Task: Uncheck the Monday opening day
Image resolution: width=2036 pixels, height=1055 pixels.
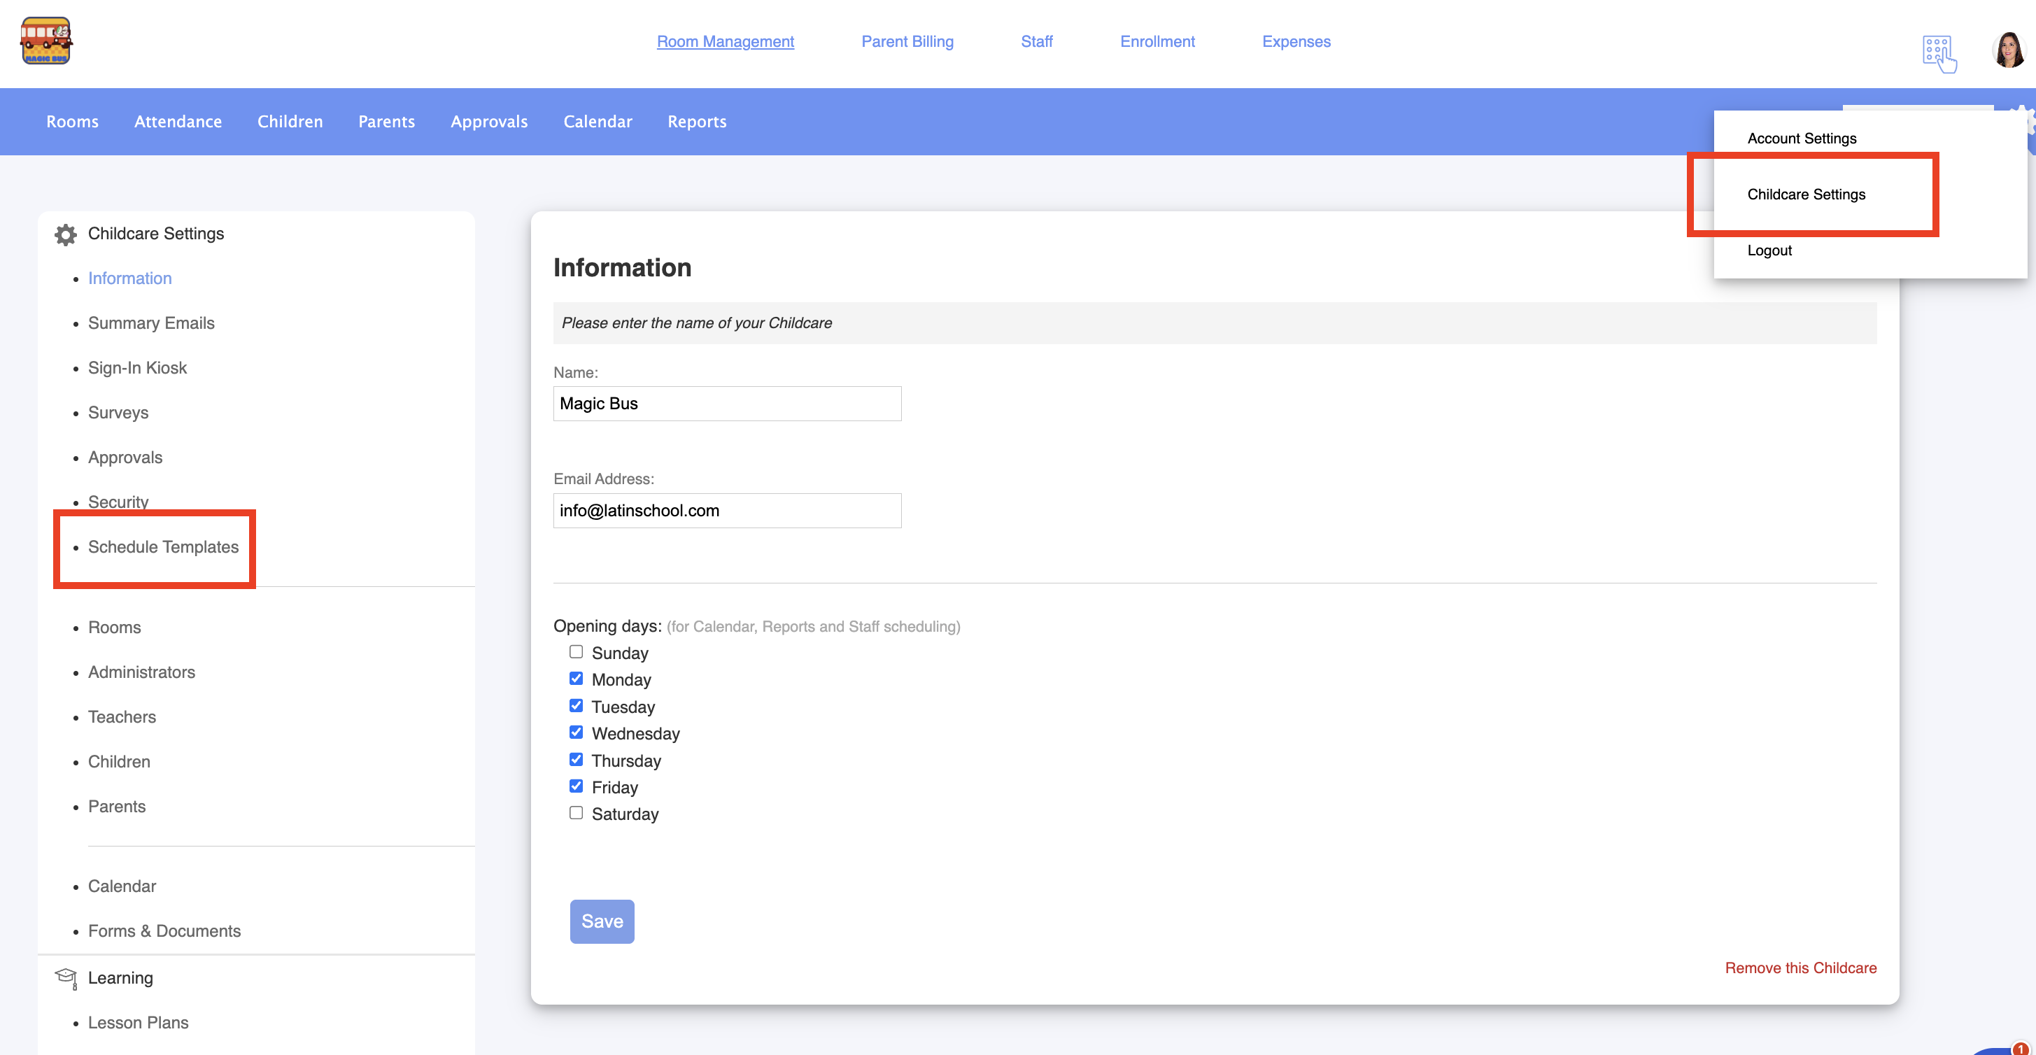Action: click(577, 679)
